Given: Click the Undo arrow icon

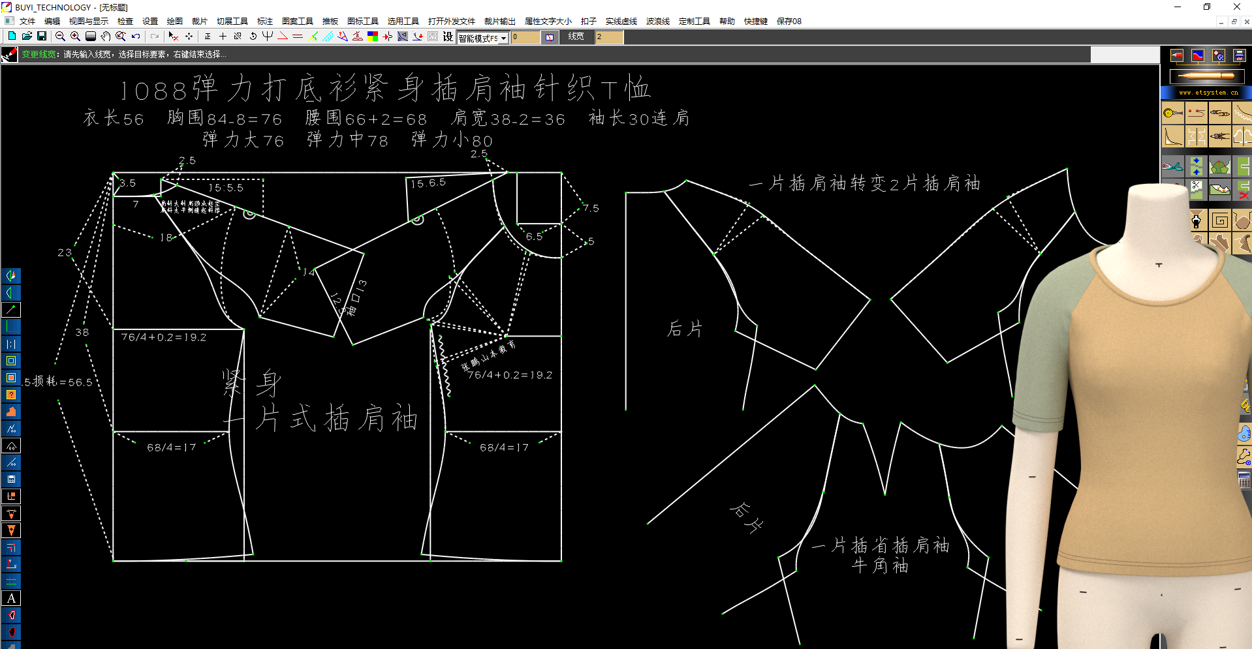Looking at the screenshot, I should tap(134, 37).
